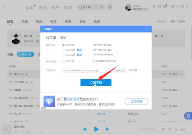Click the listen-to-identify microphone icon
The width and height of the screenshot is (192, 135).
tap(110, 7)
